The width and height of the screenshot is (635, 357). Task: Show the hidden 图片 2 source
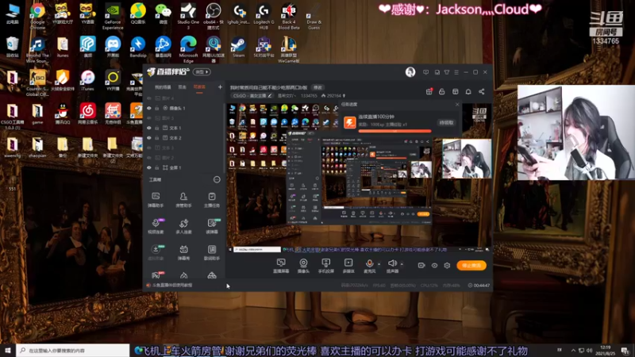coord(149,158)
